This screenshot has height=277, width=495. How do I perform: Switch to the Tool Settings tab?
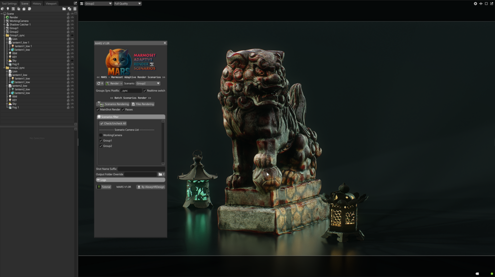tap(9, 3)
